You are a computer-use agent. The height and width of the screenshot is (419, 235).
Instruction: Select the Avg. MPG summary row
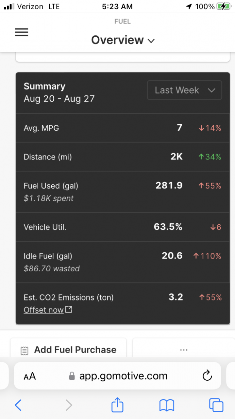click(123, 128)
